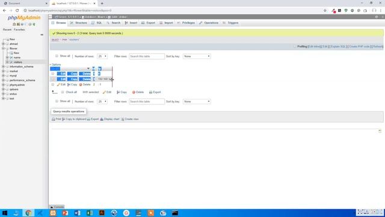This screenshot has width=385, height=217.
Task: Expand the Options link
Action: tap(56, 64)
